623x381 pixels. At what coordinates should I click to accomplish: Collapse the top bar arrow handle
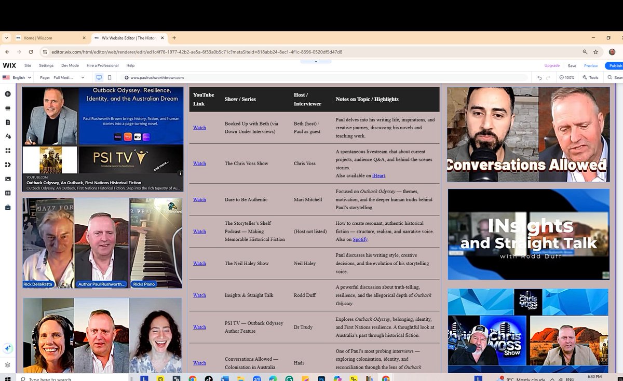tap(316, 61)
